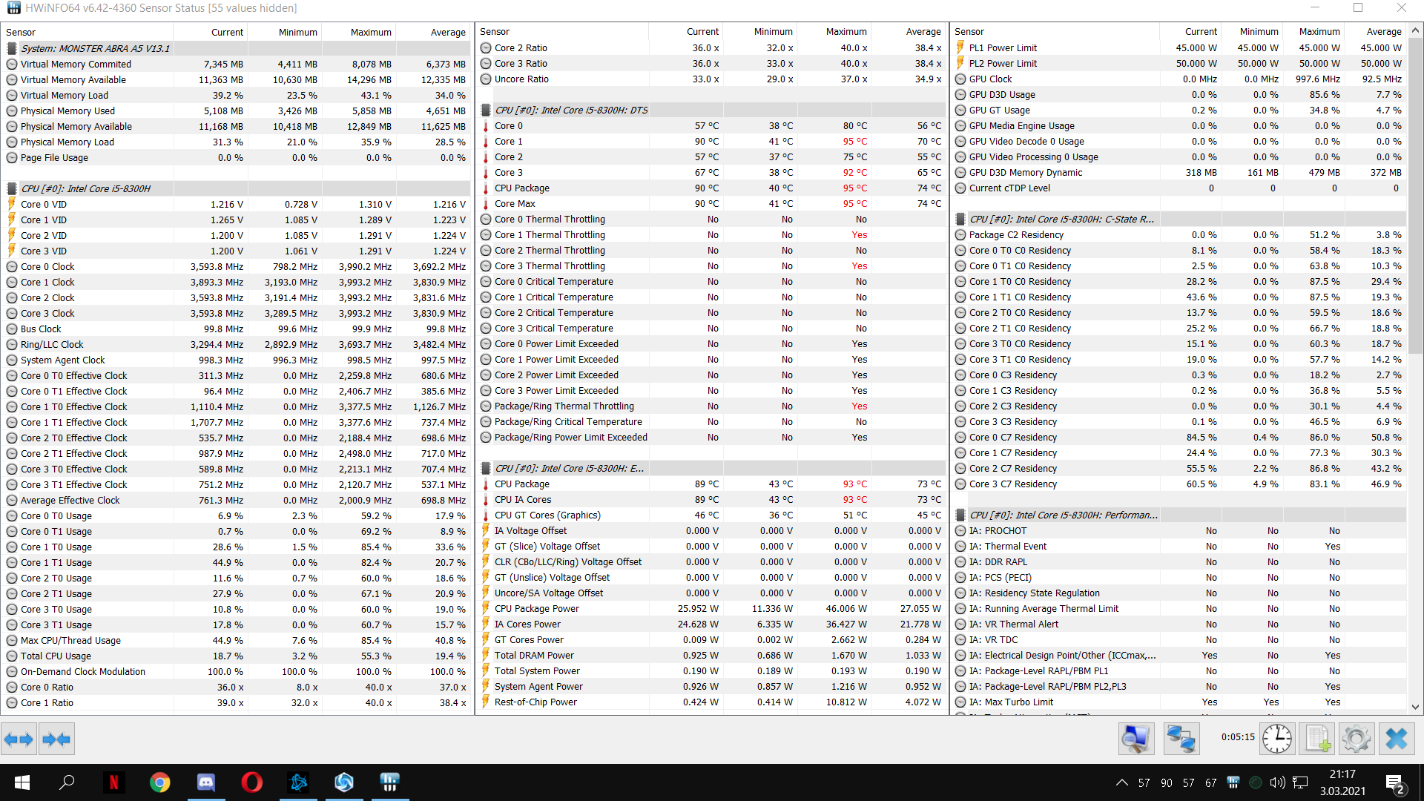This screenshot has width=1424, height=801.
Task: Click the expand columns arrows button
Action: tap(19, 739)
